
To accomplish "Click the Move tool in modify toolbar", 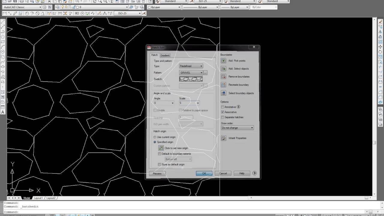I will (380, 47).
